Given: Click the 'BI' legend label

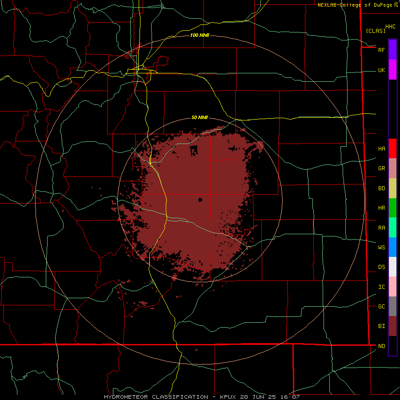Looking at the screenshot, I should (x=381, y=326).
